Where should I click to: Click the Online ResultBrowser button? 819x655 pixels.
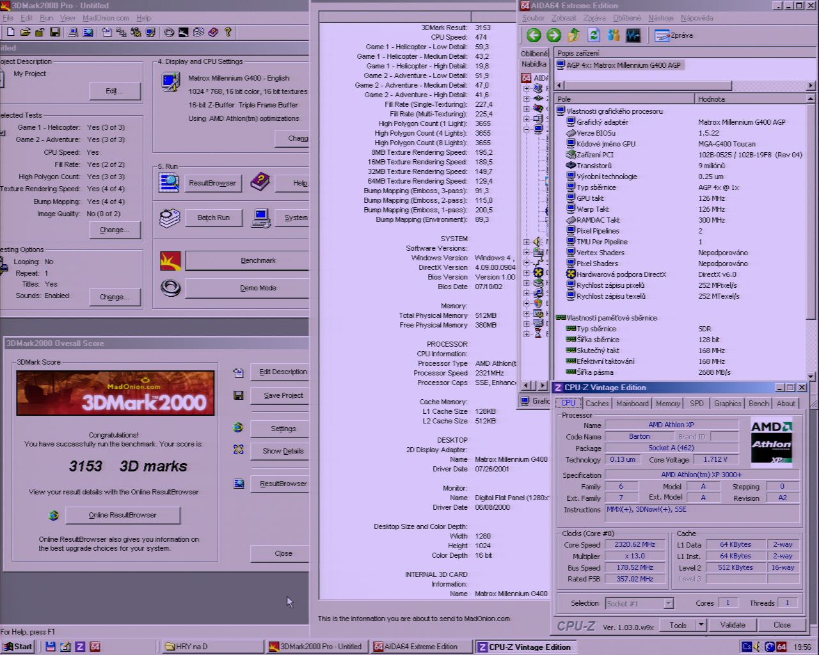(x=122, y=515)
